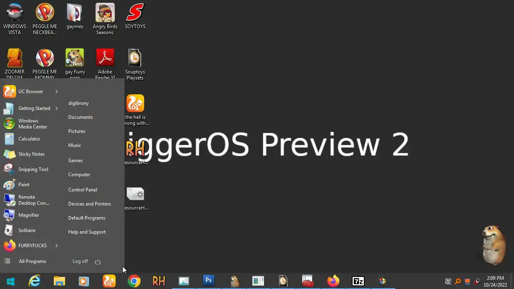Open 7-Zip from the taskbar
This screenshot has width=514, height=289.
coord(358,281)
